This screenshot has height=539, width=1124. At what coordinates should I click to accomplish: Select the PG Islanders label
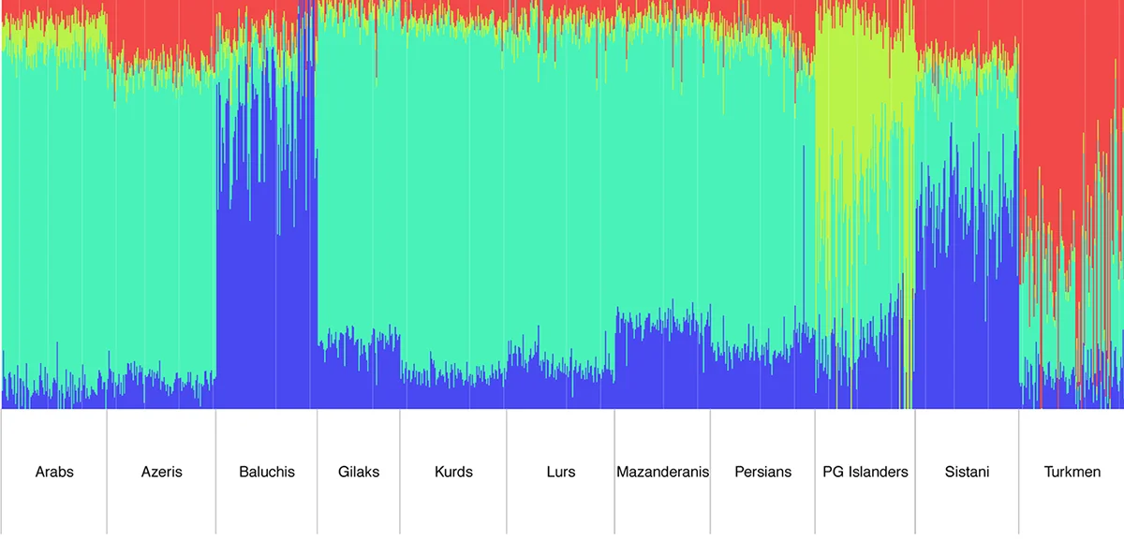tap(865, 472)
